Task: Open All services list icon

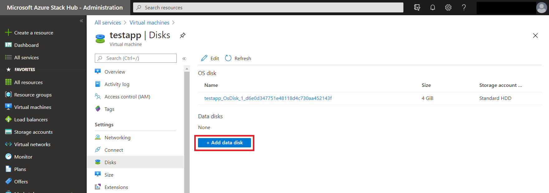Action: point(8,57)
